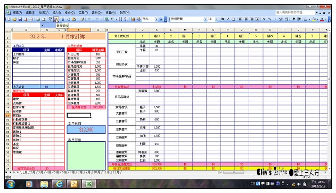The image size is (336, 193).
Task: Click the Excel taskbar button
Action: (89, 184)
